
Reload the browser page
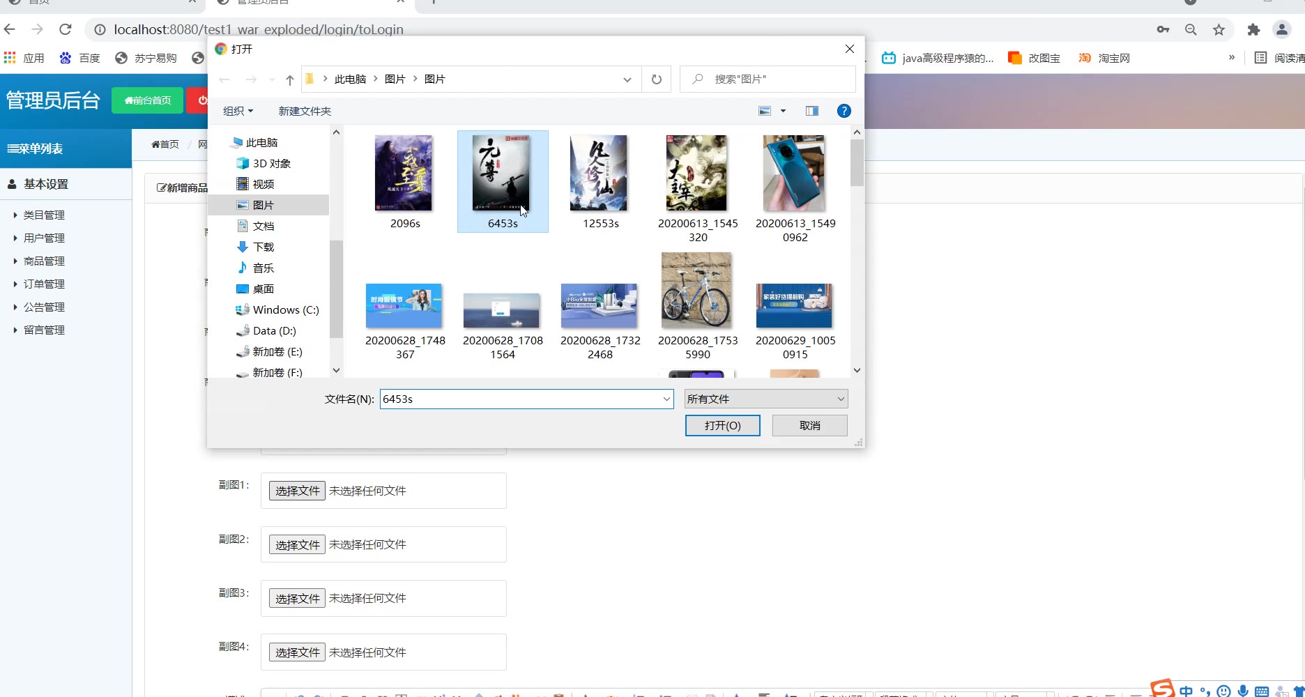(x=66, y=29)
